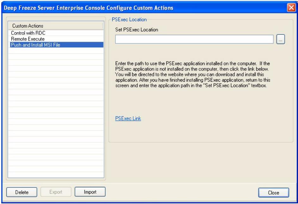The image size is (298, 204).
Task: Select Remote Execute in the list
Action: pos(56,39)
